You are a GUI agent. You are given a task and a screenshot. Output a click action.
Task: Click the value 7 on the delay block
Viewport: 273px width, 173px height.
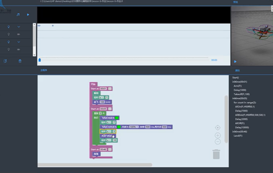coord(114,122)
